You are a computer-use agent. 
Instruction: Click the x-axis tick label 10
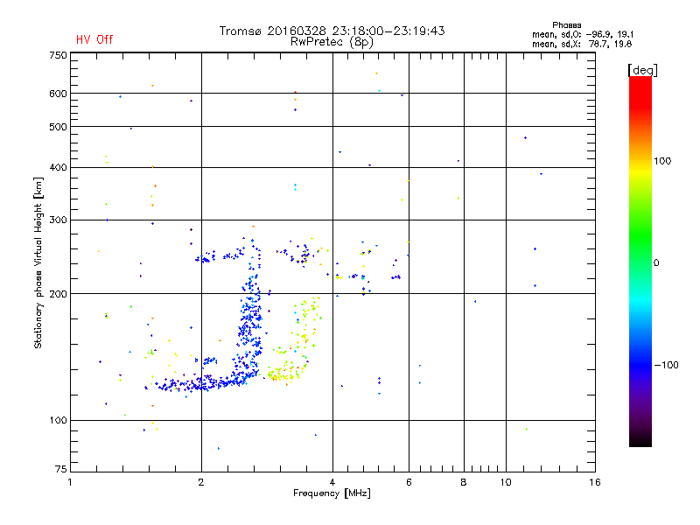[x=506, y=482]
